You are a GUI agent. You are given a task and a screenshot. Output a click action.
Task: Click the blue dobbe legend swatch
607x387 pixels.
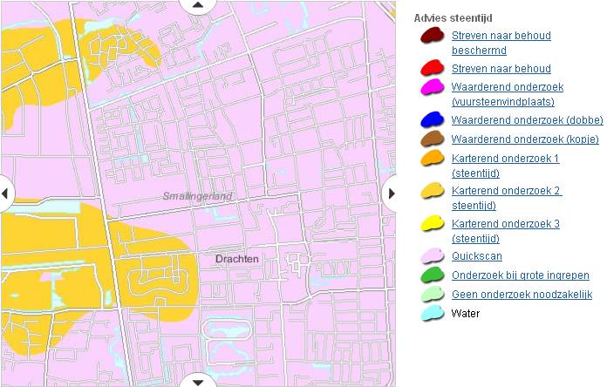point(433,119)
